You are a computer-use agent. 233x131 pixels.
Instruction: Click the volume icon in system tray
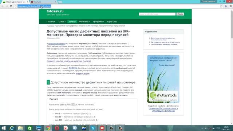click(206, 128)
